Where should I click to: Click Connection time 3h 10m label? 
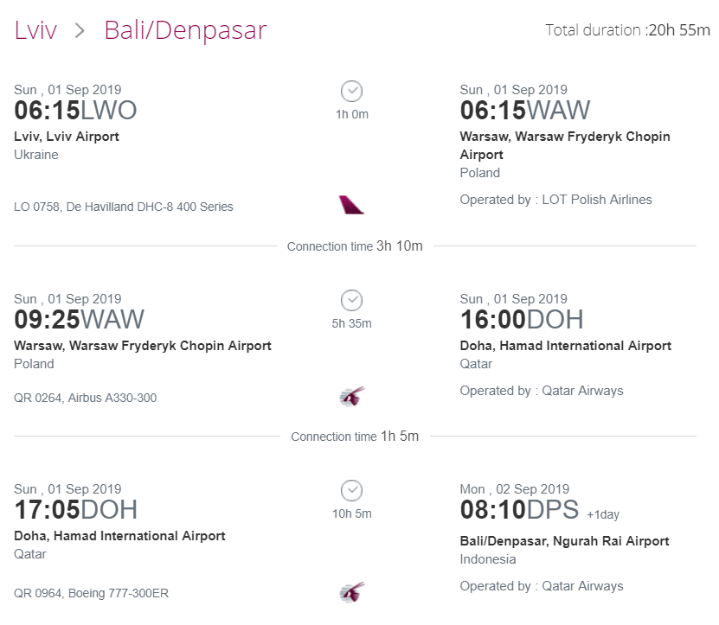(355, 246)
